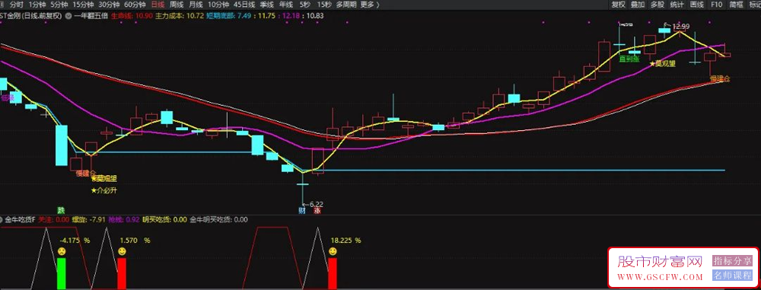Toggle 叠加 overlay mode
The height and width of the screenshot is (290, 761).
(638, 5)
